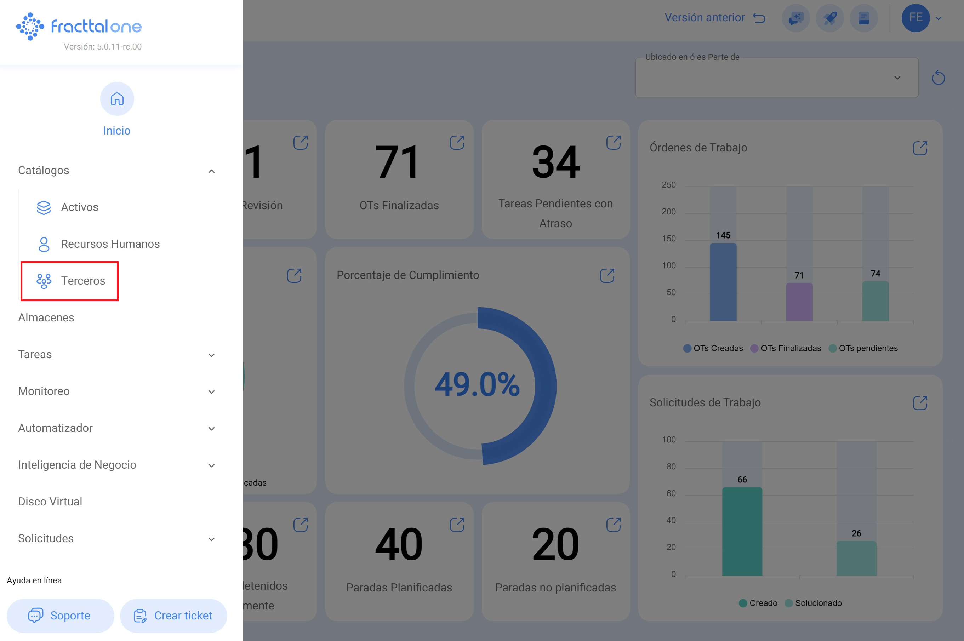This screenshot has width=964, height=641.
Task: Collapse the Catálogos section
Action: 211,171
